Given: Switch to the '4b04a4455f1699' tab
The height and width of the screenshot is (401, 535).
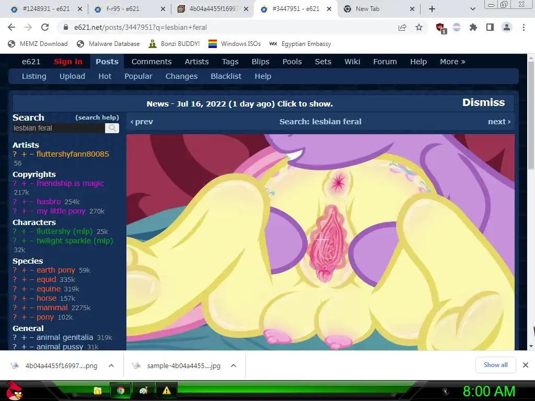Looking at the screenshot, I should (212, 9).
